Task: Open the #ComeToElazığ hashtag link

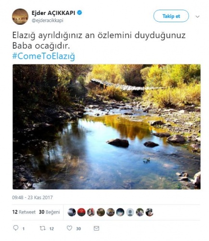Action: coord(44,56)
